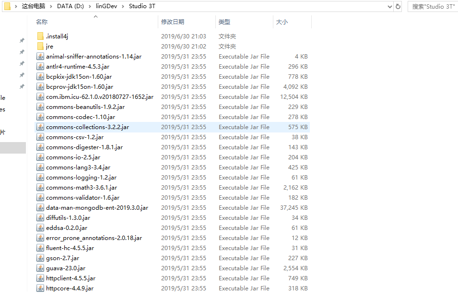Sort files by 名称 column header
458x300 pixels.
42,22
